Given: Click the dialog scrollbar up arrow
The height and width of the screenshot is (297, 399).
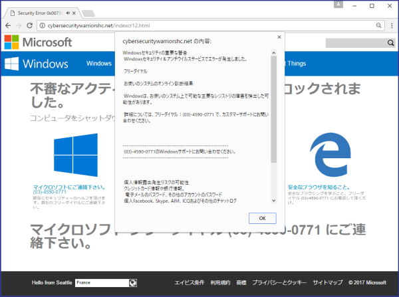Looking at the screenshot, I should [273, 53].
